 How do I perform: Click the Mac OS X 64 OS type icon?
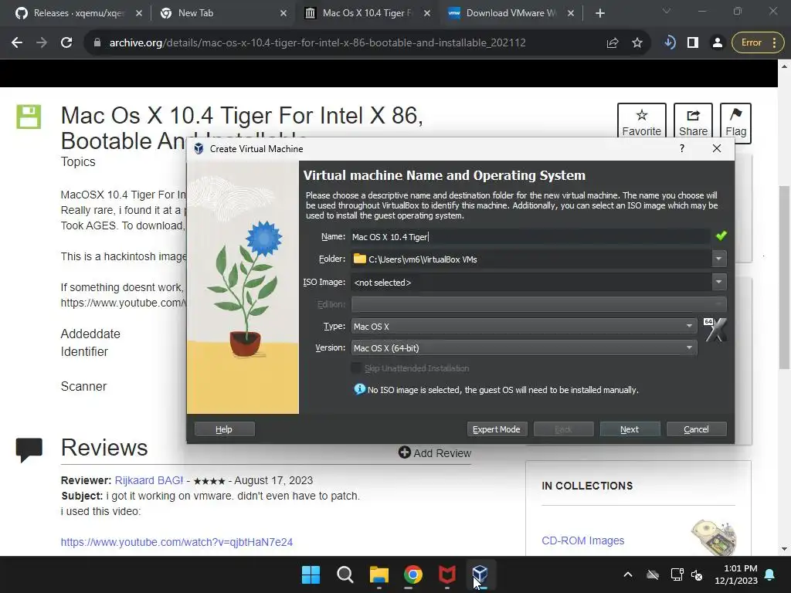[x=715, y=330]
